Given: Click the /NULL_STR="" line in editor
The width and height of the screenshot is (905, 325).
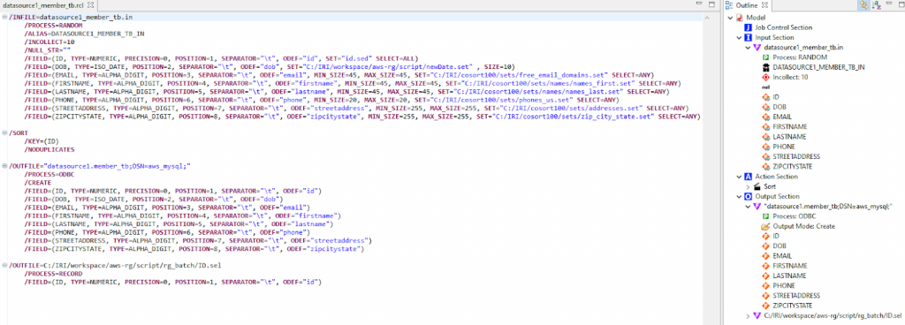Looking at the screenshot, I should (48, 50).
